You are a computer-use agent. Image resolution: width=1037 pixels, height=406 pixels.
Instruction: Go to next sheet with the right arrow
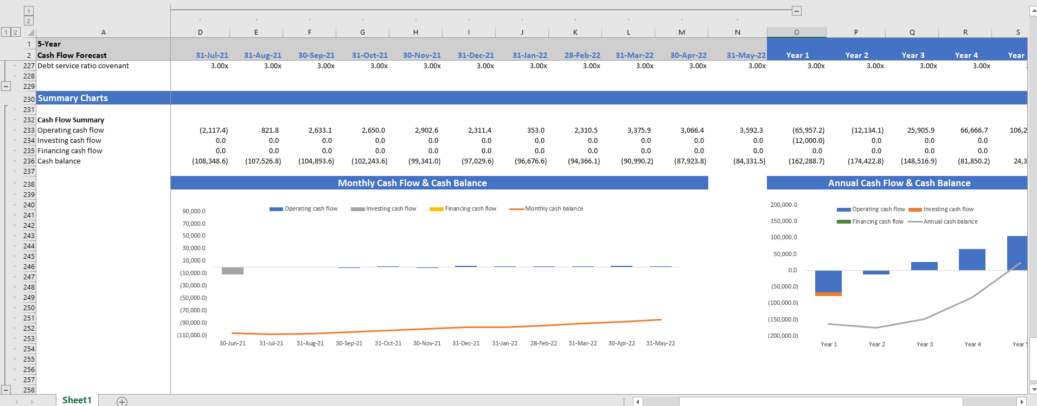(x=32, y=402)
